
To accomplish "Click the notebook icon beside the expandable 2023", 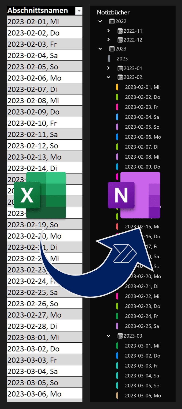I will [x=112, y=49].
